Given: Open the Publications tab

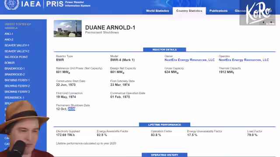Looking at the screenshot, I should coord(218,11).
